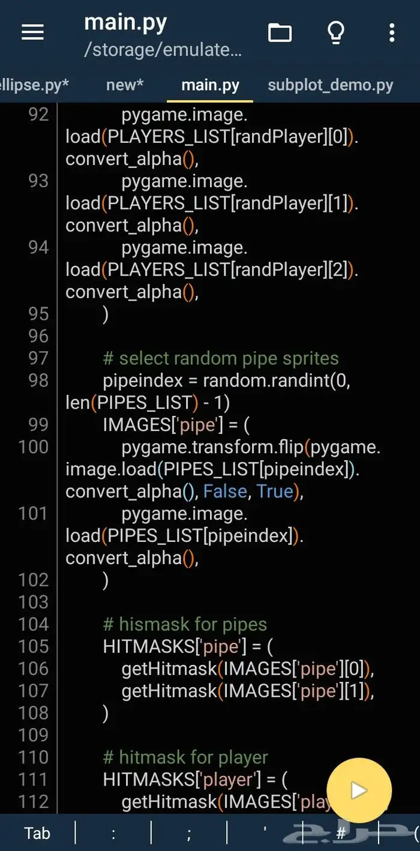420x851 pixels.
Task: Select the main.py tab
Action: [210, 85]
